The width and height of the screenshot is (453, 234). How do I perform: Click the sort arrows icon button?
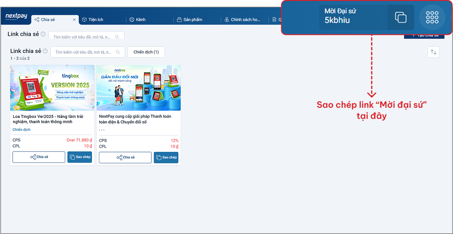(433, 52)
